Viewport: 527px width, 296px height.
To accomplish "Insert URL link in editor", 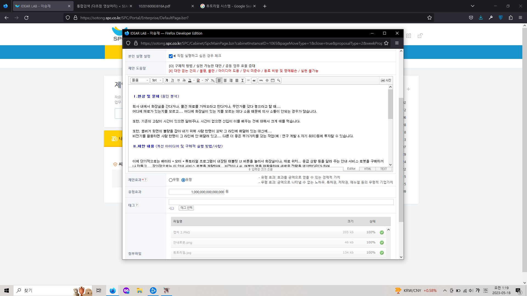I will [x=261, y=80].
